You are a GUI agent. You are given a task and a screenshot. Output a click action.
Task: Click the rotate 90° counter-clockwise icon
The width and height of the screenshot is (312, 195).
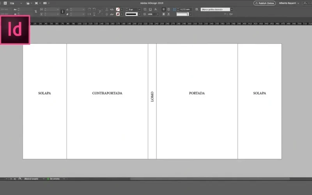[94, 9]
